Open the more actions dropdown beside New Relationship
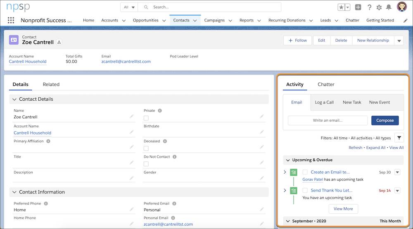 click(x=399, y=40)
